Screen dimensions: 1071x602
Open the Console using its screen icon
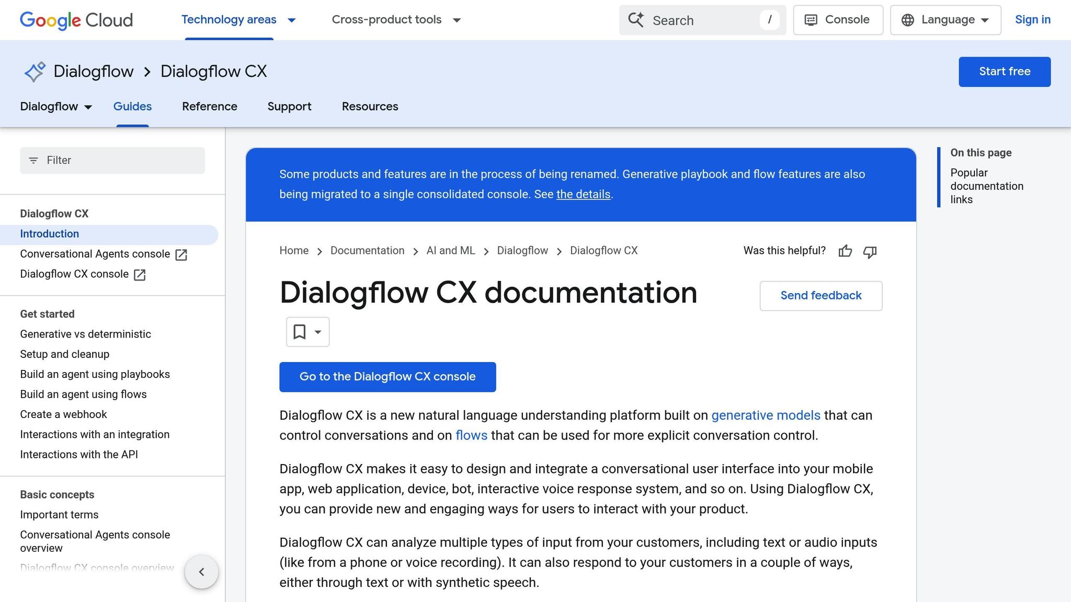point(811,20)
